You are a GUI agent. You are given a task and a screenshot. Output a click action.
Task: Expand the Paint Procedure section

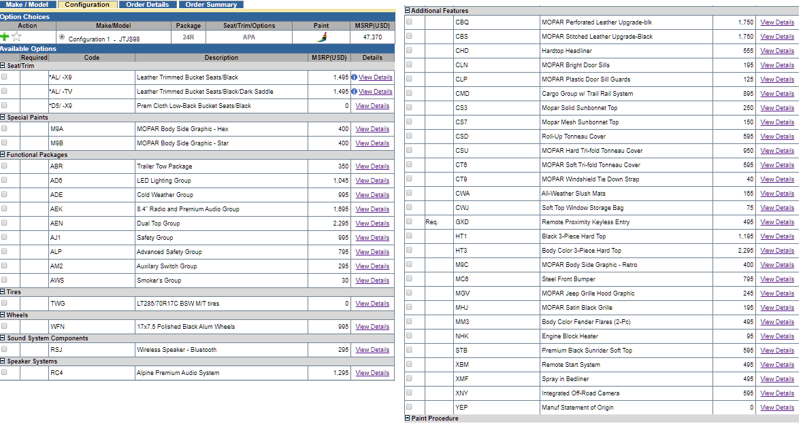tap(408, 418)
